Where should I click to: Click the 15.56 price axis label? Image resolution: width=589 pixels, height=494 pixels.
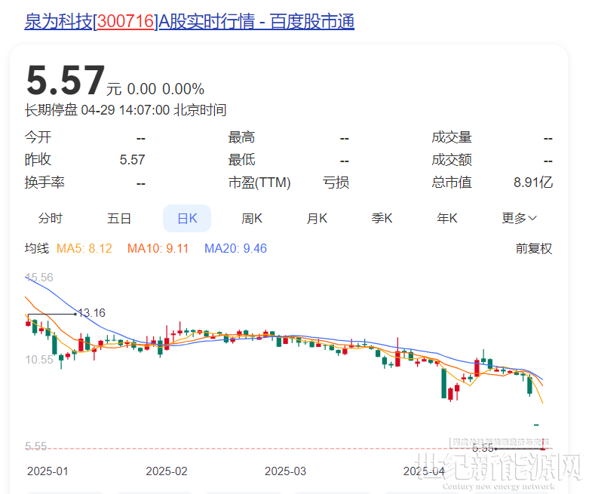point(39,278)
